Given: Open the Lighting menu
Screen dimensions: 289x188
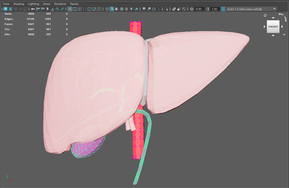Looking at the screenshot, I should pyautogui.click(x=33, y=4).
